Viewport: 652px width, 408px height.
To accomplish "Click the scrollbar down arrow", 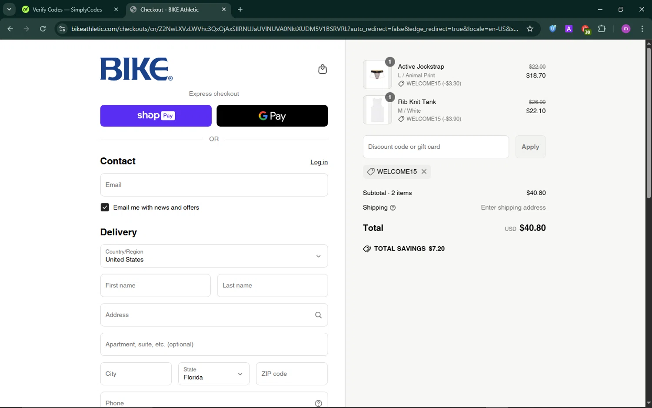I will 649,403.
